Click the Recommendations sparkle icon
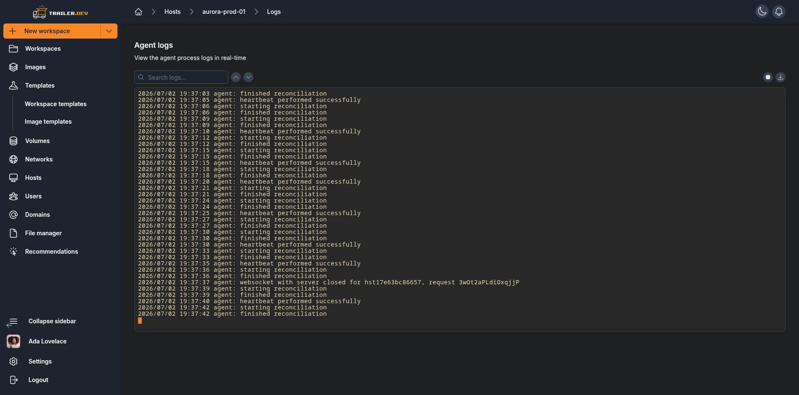The height and width of the screenshot is (395, 799). click(13, 252)
